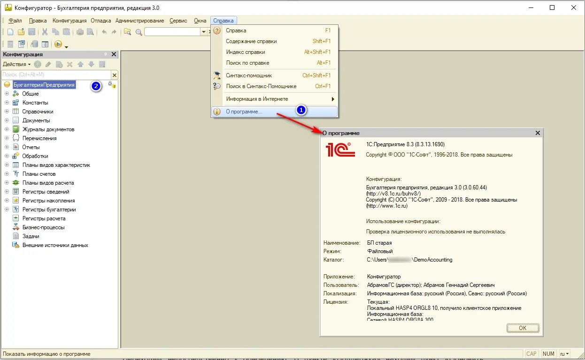Open Информация в Интернете submenu
Screen dimensions: 585x360
point(275,99)
